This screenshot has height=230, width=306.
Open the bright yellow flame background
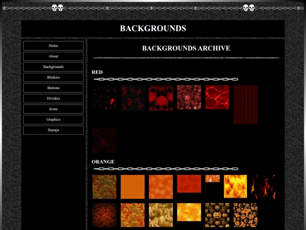tap(235, 186)
